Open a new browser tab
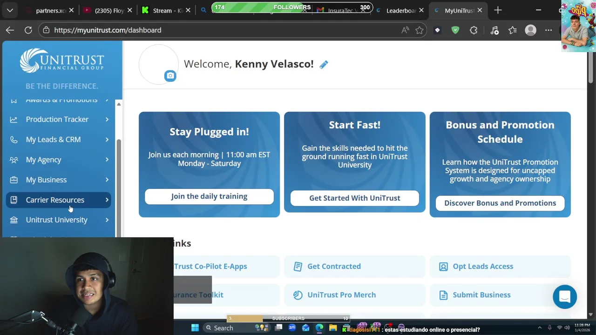 point(498,10)
